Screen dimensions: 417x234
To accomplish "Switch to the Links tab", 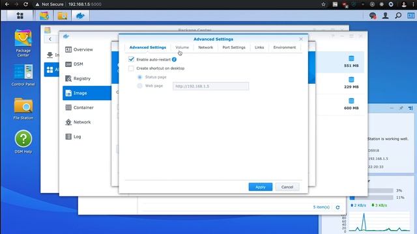I will coord(259,47).
